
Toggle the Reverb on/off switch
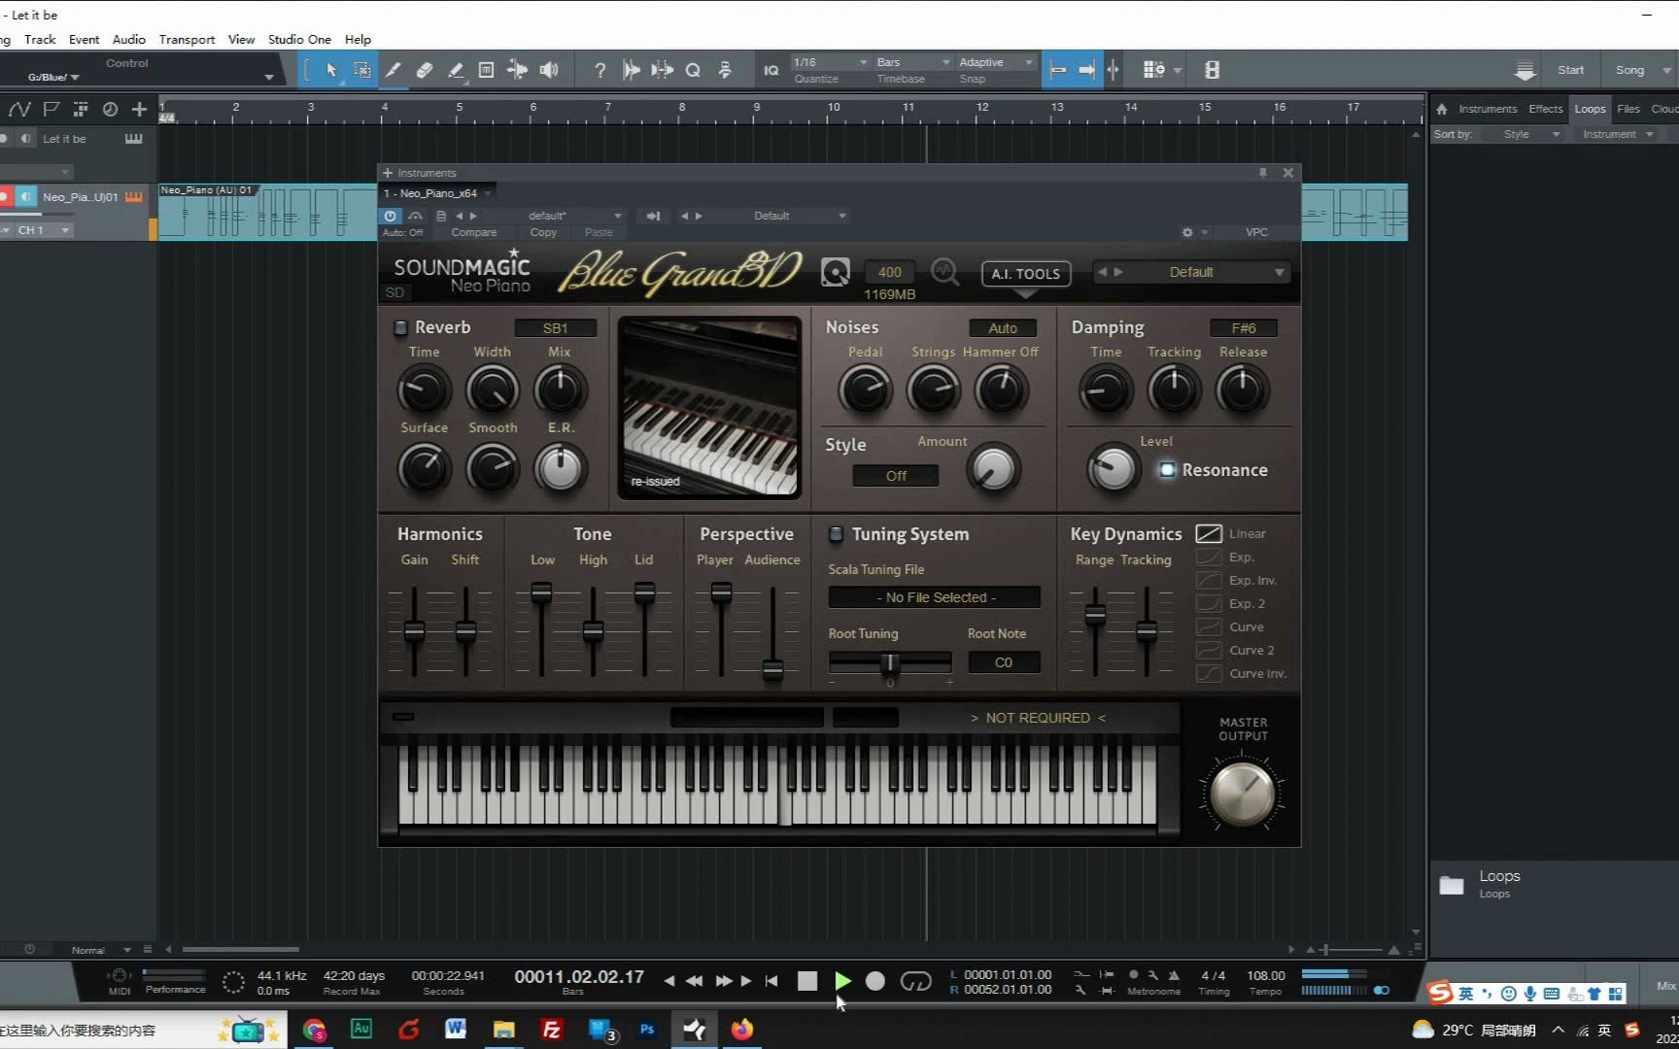(400, 327)
